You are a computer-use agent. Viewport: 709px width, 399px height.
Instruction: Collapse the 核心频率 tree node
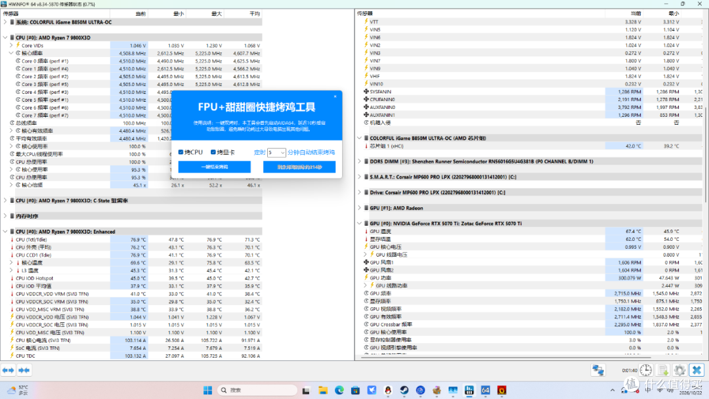[11, 53]
